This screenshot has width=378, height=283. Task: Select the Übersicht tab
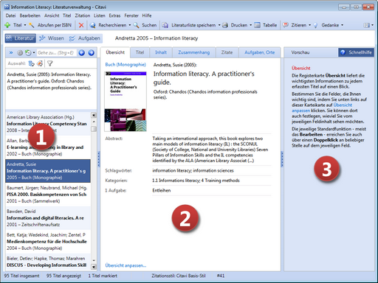pos(115,52)
